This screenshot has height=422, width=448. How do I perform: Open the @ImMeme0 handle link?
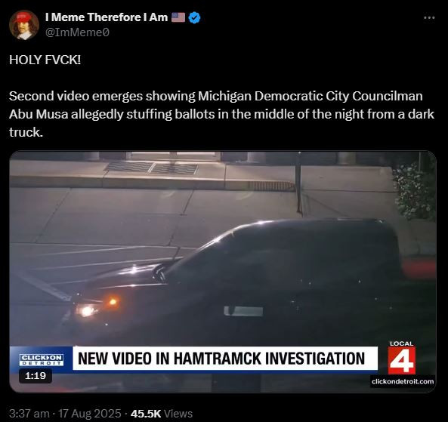click(x=77, y=32)
